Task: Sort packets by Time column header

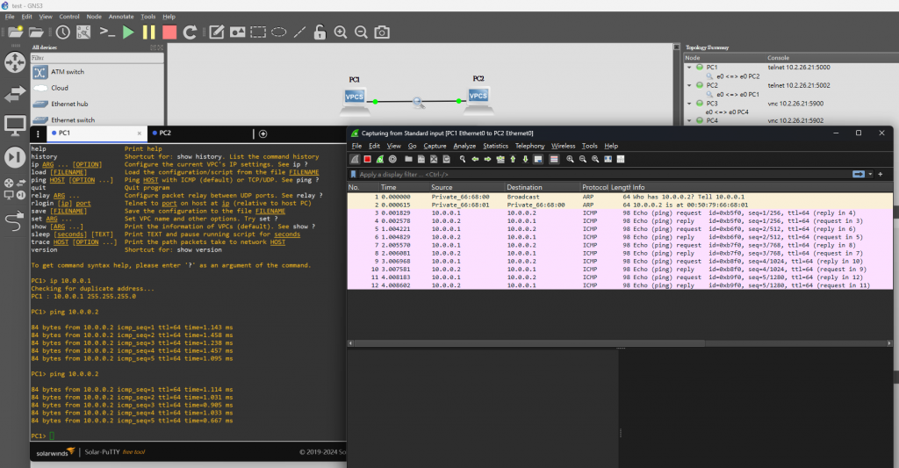Action: click(404, 188)
